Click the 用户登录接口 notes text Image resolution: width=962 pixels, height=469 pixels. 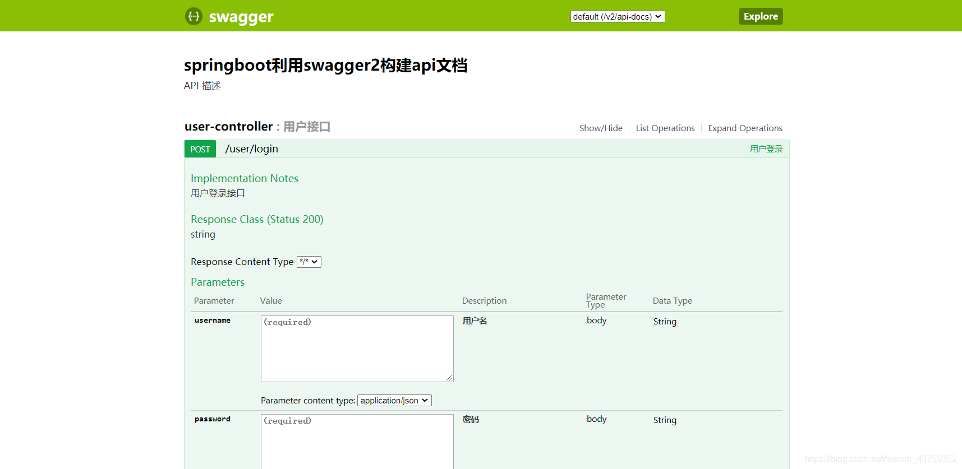click(x=218, y=193)
